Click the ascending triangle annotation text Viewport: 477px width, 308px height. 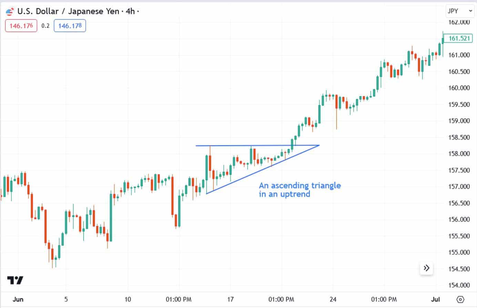click(300, 190)
